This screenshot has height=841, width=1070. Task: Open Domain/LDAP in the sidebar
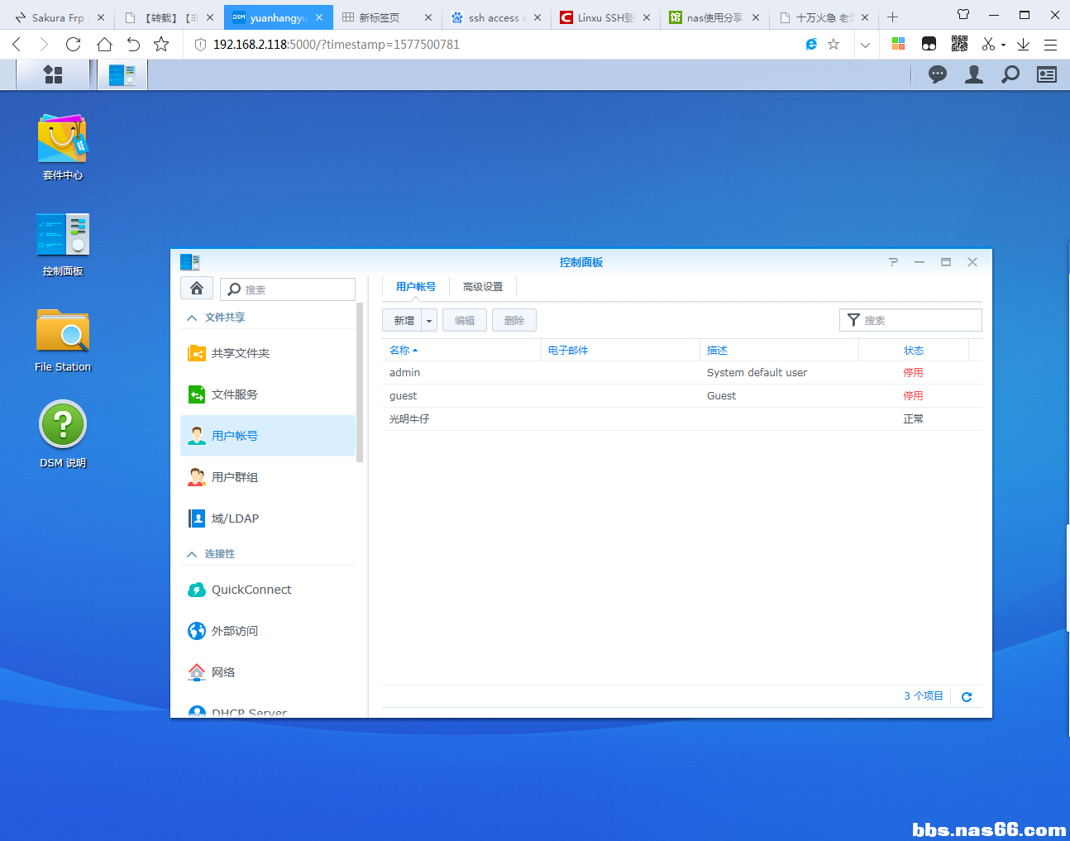[x=268, y=518]
